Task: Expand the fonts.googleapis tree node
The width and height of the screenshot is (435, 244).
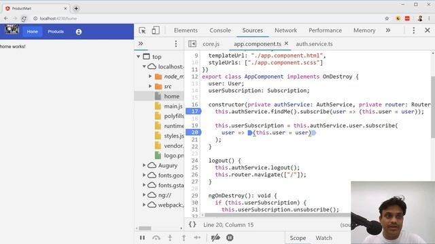Action: click(x=144, y=175)
